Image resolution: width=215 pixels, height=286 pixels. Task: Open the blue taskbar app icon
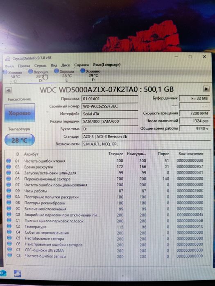(x=18, y=274)
